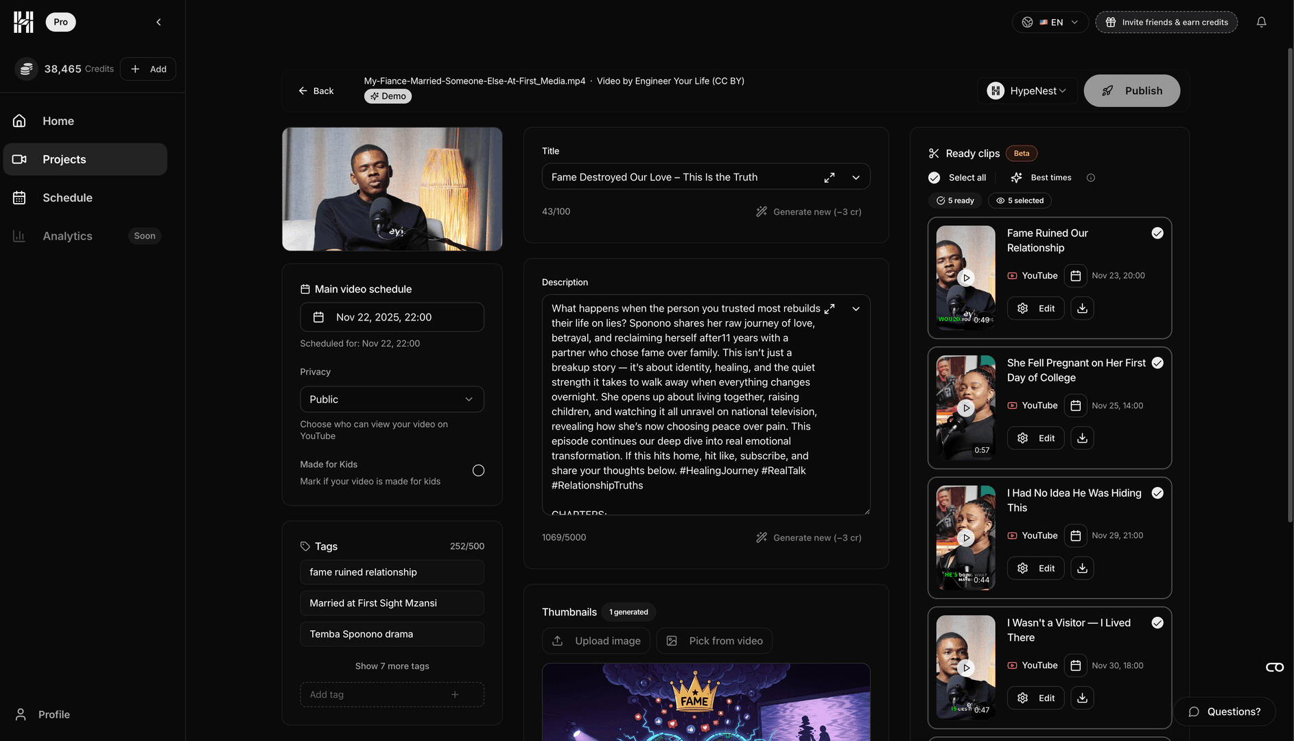Expand the Title field to fullscreen
The height and width of the screenshot is (741, 1294).
coord(830,177)
